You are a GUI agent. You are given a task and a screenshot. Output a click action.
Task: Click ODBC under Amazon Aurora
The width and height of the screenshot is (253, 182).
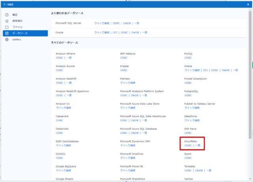pyautogui.click(x=60, y=70)
